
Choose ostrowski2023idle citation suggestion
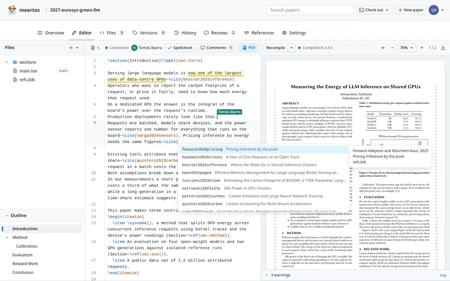[x=264, y=188]
